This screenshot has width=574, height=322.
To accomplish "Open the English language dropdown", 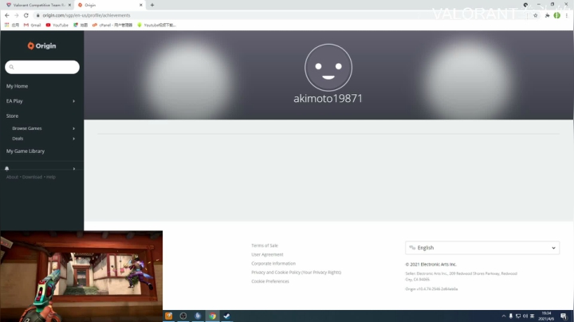I will click(482, 248).
